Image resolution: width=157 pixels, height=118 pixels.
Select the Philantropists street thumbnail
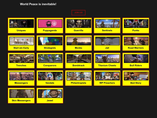pyautogui.click(x=79, y=76)
